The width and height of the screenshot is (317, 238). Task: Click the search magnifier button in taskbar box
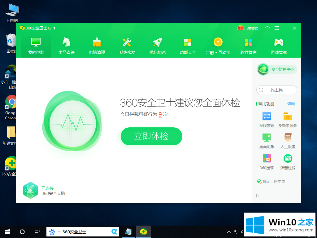[114, 232]
